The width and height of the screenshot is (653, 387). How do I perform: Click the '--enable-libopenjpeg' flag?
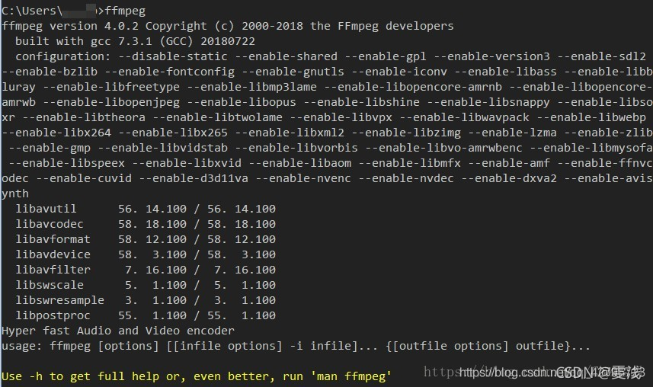point(111,102)
